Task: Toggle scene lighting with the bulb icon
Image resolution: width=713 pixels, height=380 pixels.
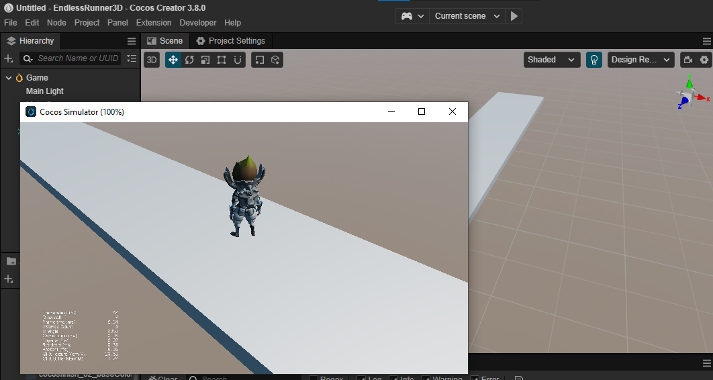Action: click(x=594, y=60)
